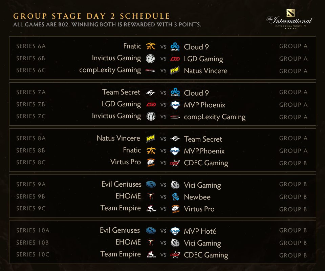325x271 pixels.
Task: Click the CDEC Gaming logo in Series 8C
Action: 175,163
